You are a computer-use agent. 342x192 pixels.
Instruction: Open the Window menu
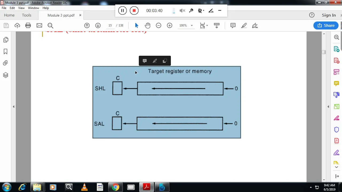pos(33,8)
